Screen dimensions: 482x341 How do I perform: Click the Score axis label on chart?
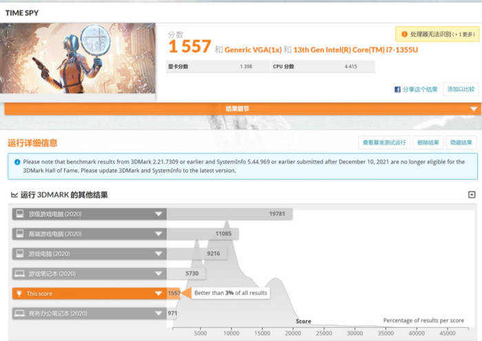pyautogui.click(x=304, y=321)
